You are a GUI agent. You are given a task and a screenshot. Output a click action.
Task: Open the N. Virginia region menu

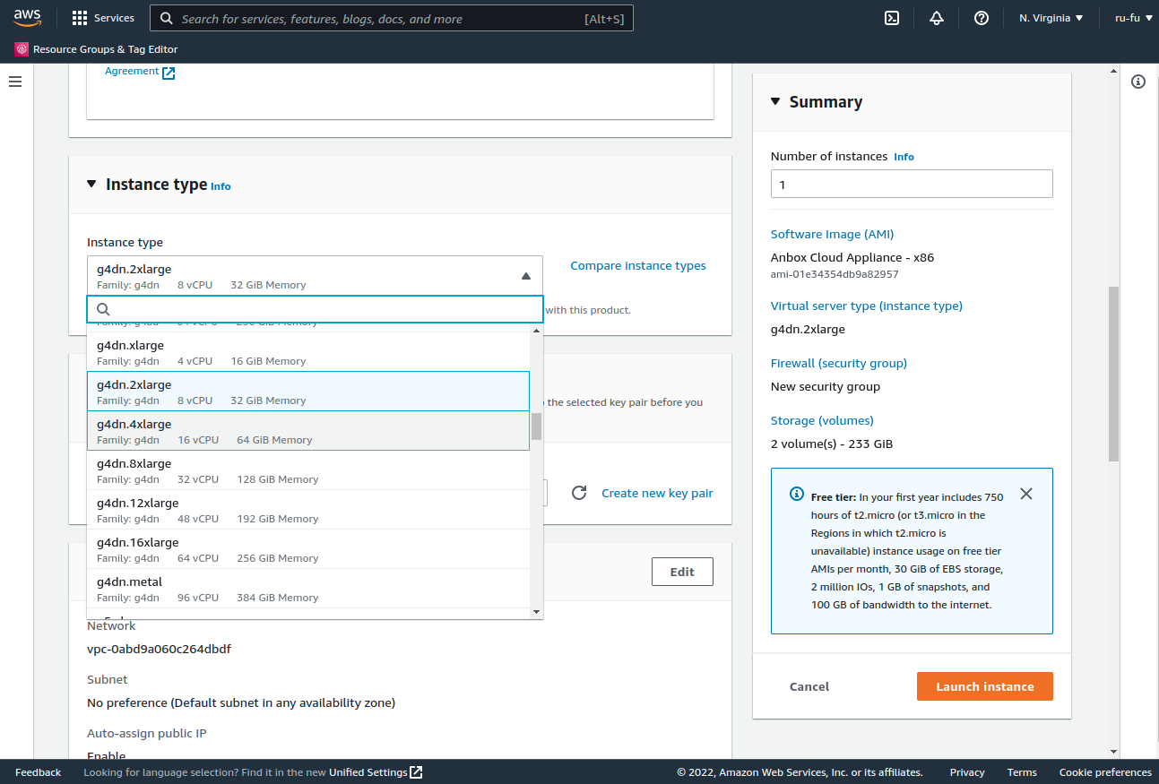tap(1051, 18)
